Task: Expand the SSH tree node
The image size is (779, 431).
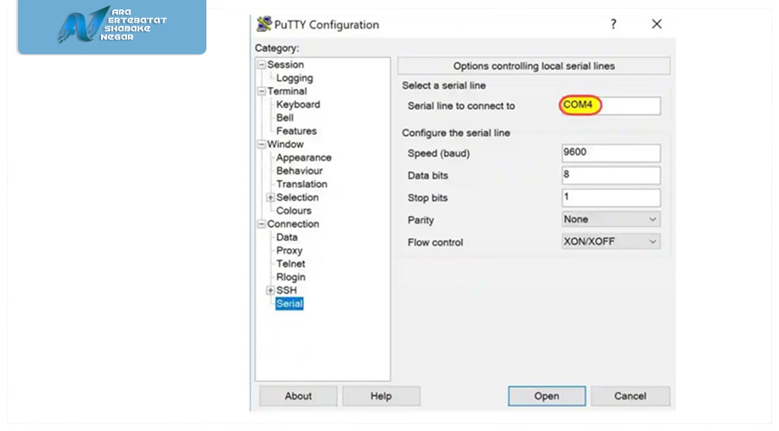Action: 270,290
